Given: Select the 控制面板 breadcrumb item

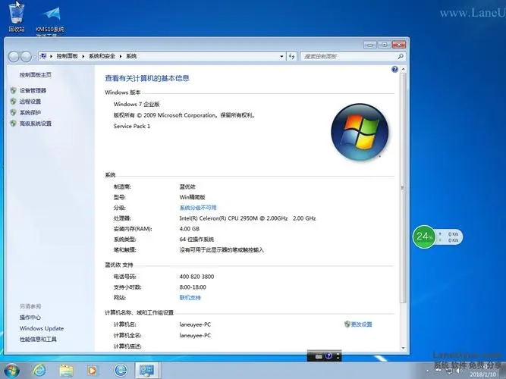Looking at the screenshot, I should pos(67,56).
